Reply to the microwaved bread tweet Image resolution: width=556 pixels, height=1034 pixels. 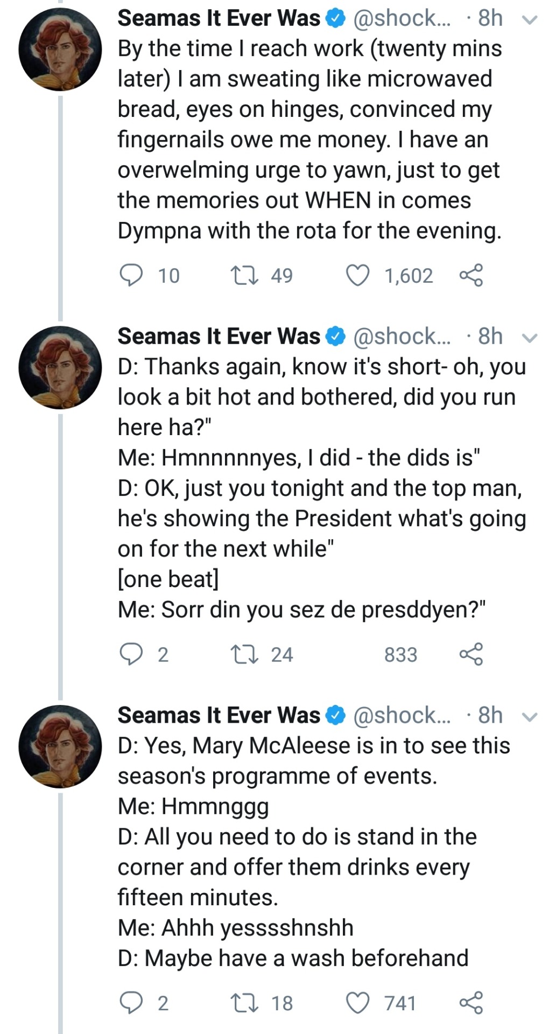pos(131,276)
